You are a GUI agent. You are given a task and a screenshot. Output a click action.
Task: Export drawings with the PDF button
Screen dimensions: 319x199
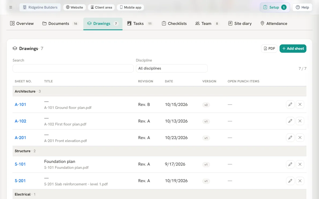tap(269, 48)
